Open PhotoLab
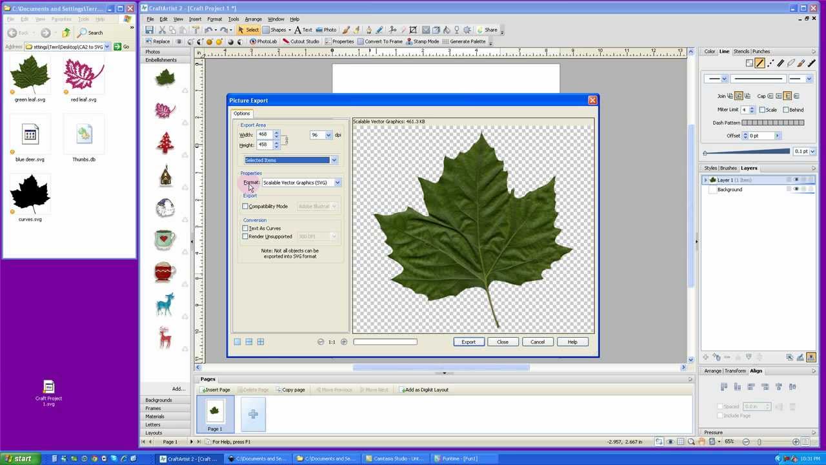This screenshot has height=465, width=826. [263, 41]
